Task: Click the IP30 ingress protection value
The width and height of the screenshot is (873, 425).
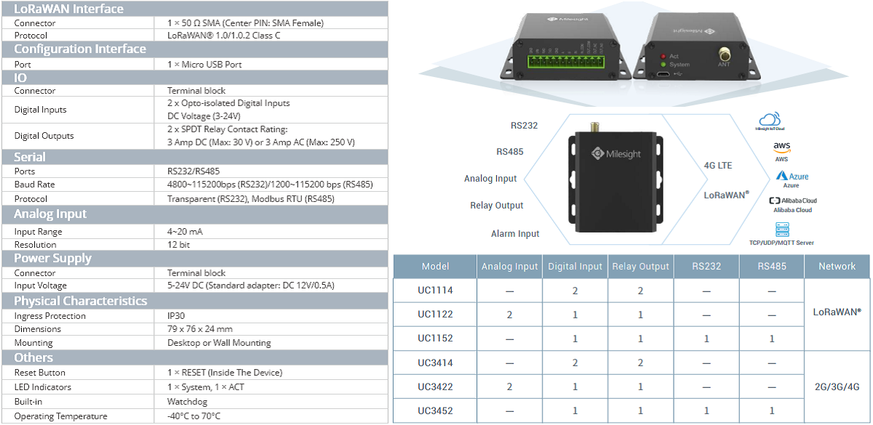Action: [x=178, y=316]
